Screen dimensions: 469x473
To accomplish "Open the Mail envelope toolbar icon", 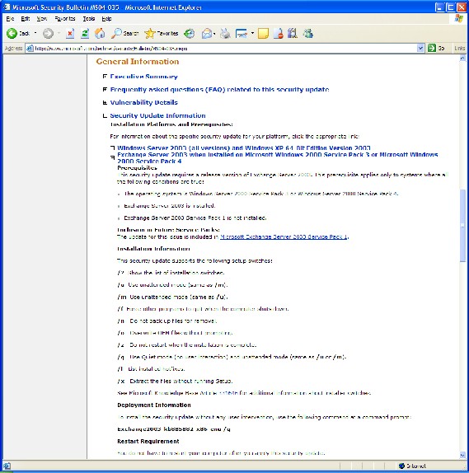I will tap(207, 34).
